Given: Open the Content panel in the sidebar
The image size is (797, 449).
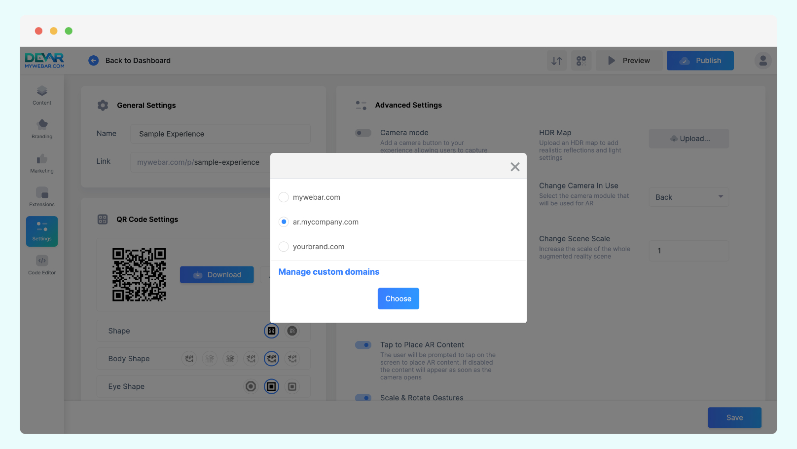Looking at the screenshot, I should (41, 95).
